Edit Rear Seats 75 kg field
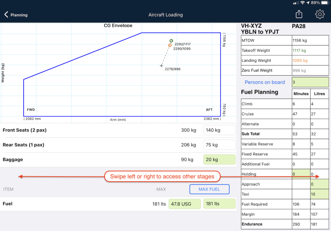The width and height of the screenshot is (331, 231). click(x=219, y=145)
